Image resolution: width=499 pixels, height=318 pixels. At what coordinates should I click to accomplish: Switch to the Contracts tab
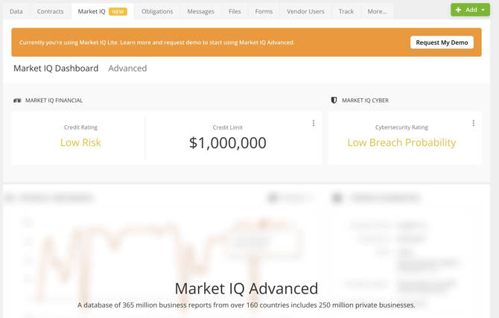pyautogui.click(x=51, y=11)
